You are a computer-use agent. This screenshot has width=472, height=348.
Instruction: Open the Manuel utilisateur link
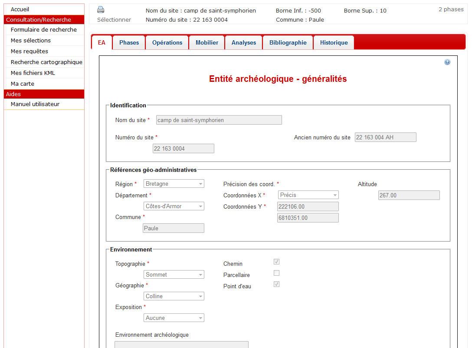click(x=35, y=104)
